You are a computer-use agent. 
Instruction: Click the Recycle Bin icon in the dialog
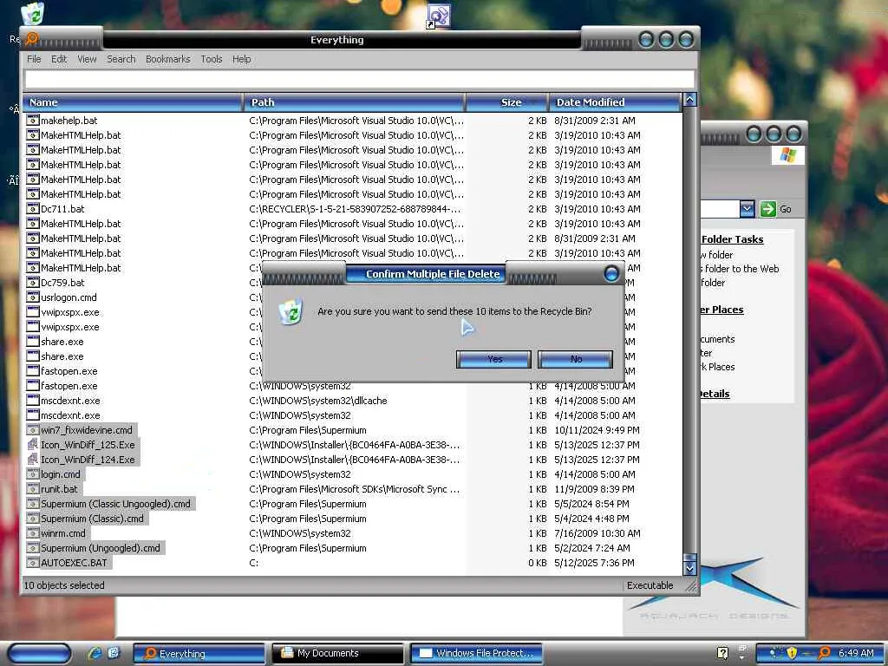(291, 312)
